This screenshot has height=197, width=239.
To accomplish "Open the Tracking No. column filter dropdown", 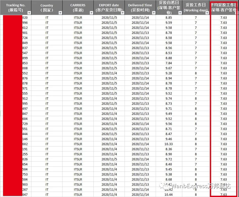I will (x=29, y=13).
